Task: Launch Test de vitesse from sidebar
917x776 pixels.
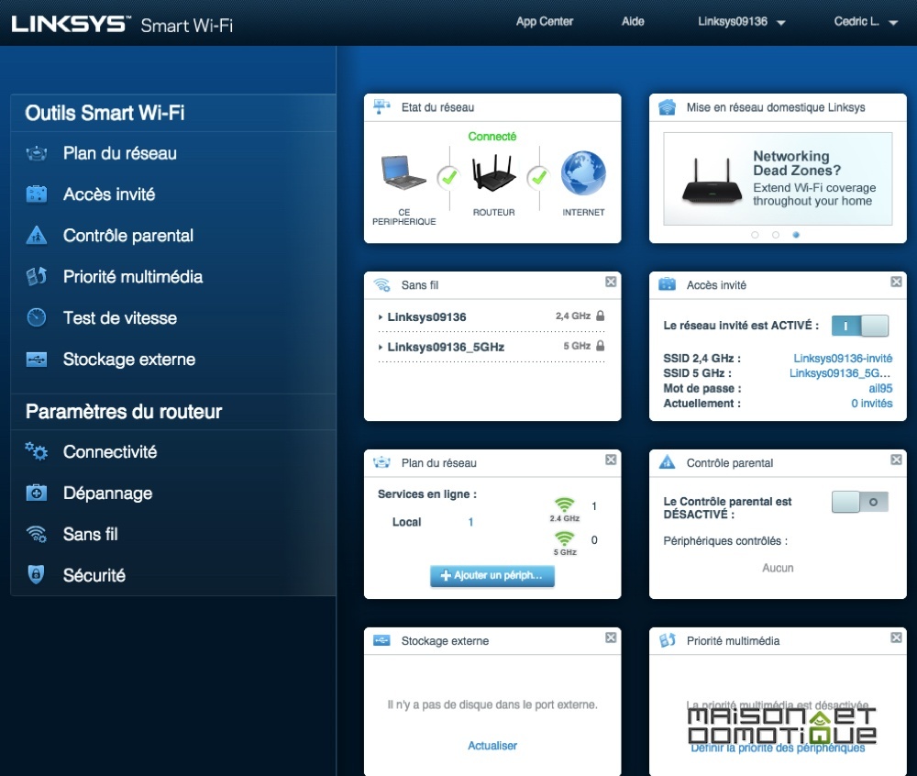Action: click(x=120, y=318)
